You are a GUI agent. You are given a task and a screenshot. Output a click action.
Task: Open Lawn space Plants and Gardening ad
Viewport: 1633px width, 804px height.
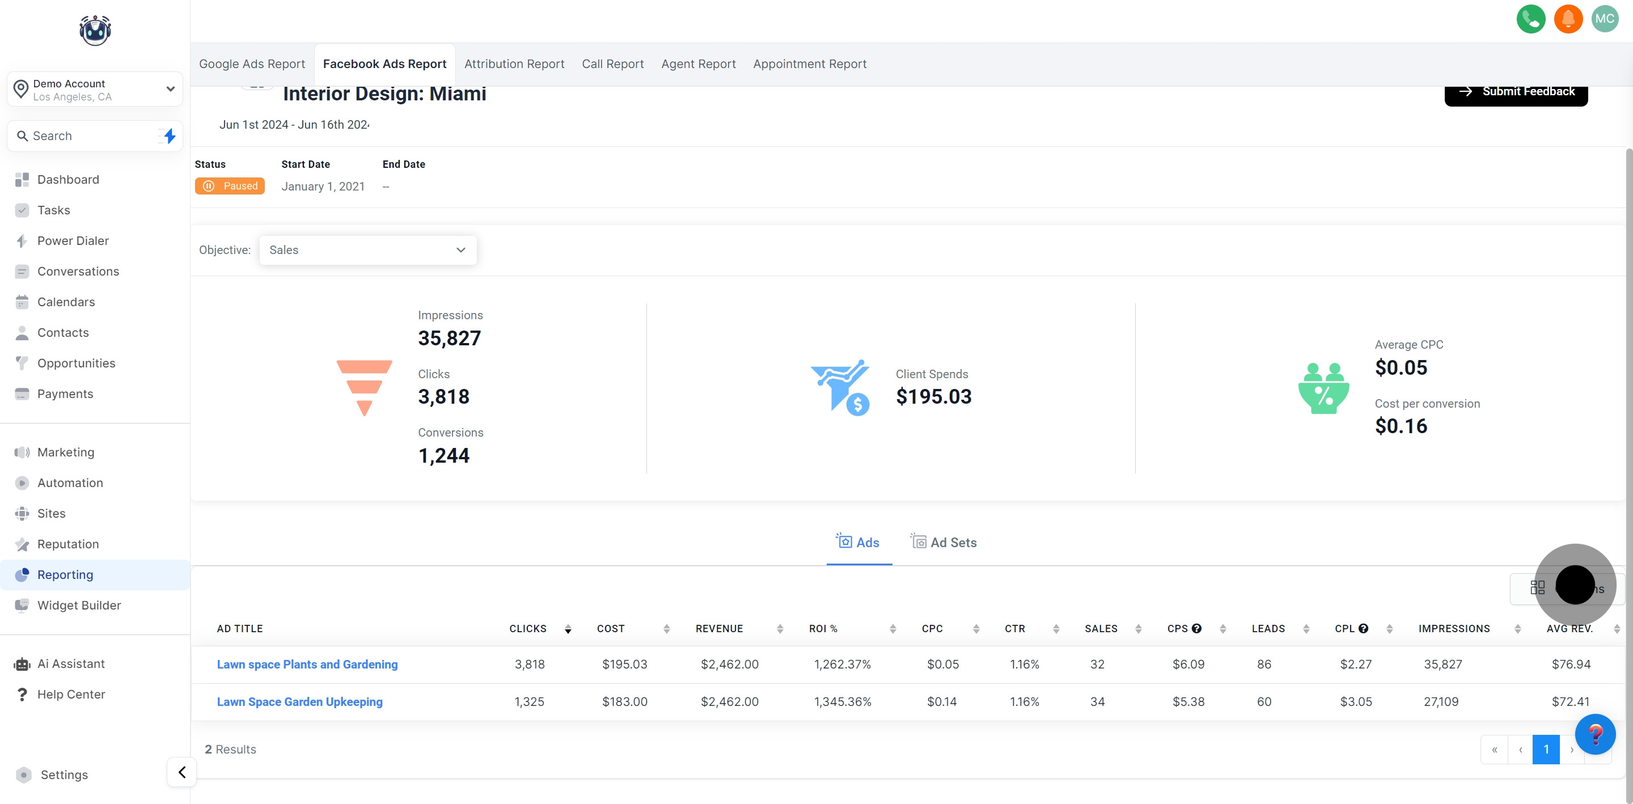point(307,664)
